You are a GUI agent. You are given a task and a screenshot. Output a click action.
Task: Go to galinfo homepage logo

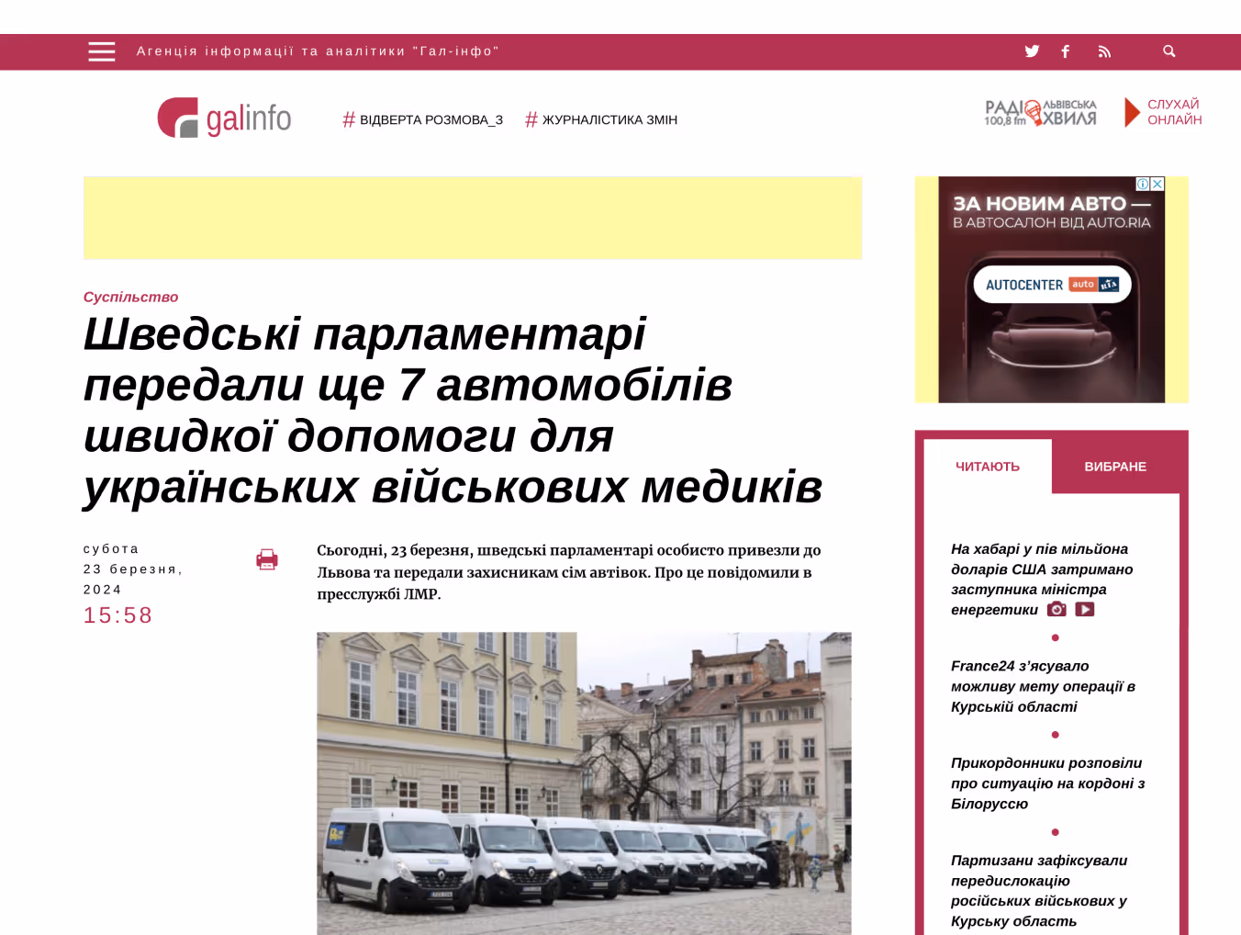pyautogui.click(x=224, y=118)
